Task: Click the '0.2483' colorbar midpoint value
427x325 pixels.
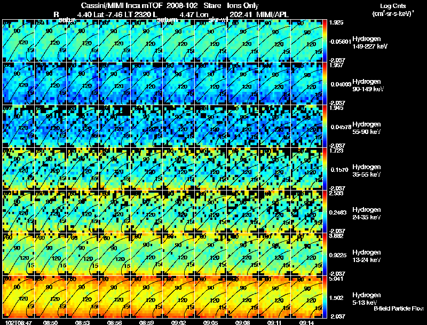Action: pyautogui.click(x=338, y=212)
